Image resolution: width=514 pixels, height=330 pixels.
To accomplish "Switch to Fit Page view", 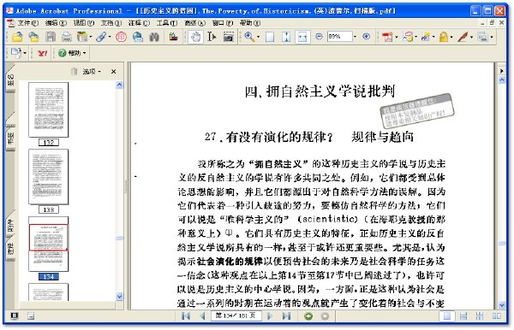I will click(x=286, y=37).
